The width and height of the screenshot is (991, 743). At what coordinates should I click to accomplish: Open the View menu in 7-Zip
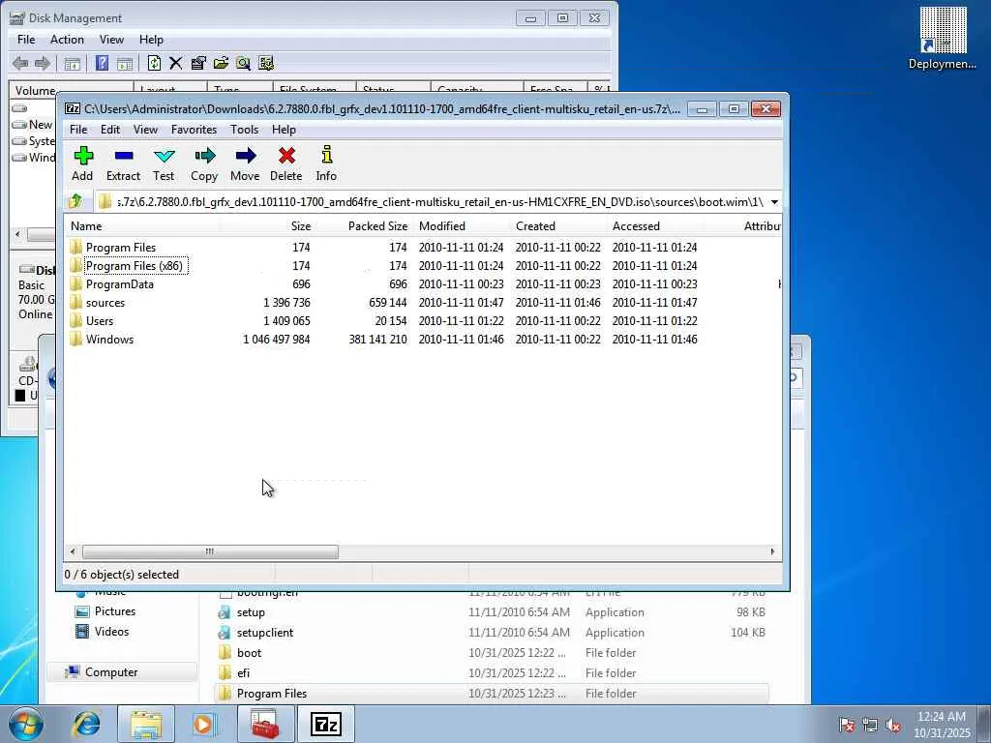[x=145, y=130]
